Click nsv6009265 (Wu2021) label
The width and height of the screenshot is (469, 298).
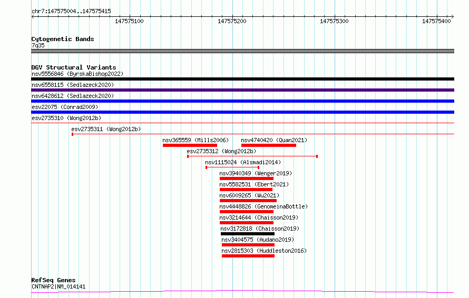pos(249,195)
